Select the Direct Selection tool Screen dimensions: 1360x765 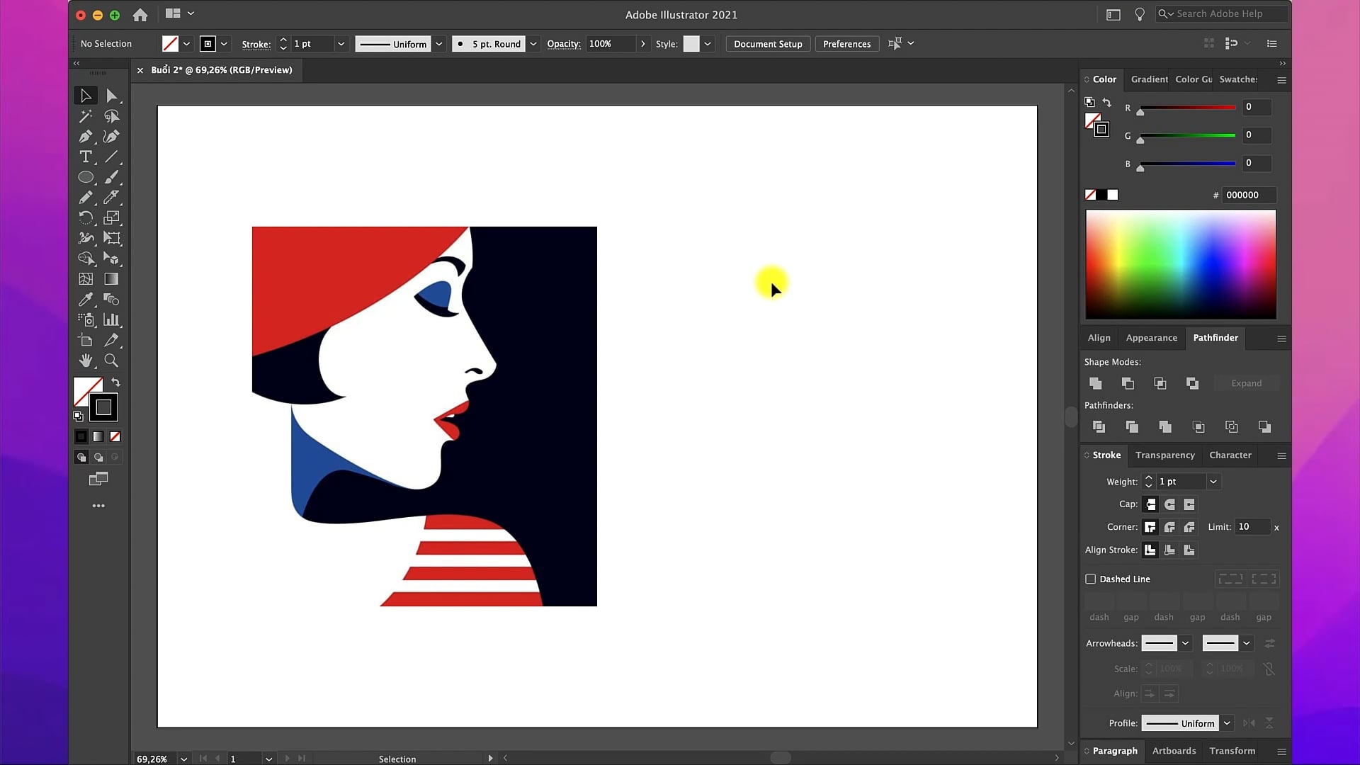[111, 96]
